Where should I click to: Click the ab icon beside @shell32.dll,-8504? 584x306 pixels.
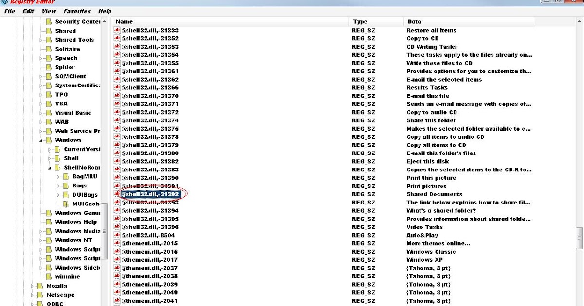pos(116,235)
